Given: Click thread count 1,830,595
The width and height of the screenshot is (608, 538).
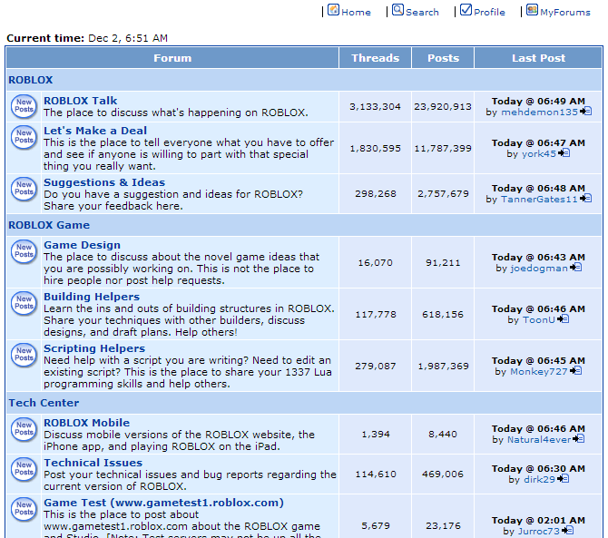Looking at the screenshot, I should tap(375, 148).
